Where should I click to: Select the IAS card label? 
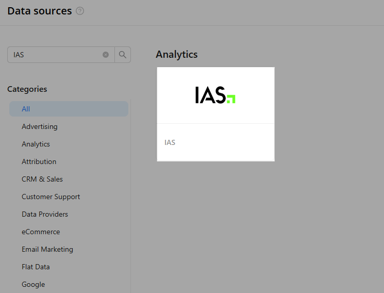tap(170, 142)
